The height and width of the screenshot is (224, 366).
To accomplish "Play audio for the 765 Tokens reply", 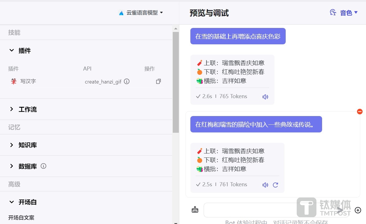I will point(265,97).
